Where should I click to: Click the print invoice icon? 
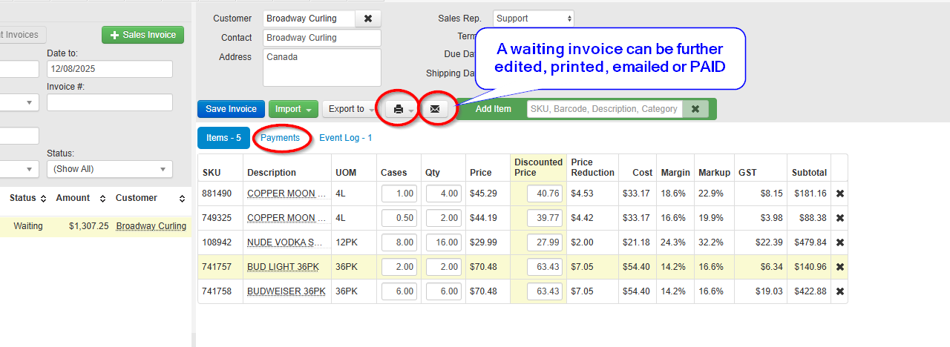[x=399, y=109]
